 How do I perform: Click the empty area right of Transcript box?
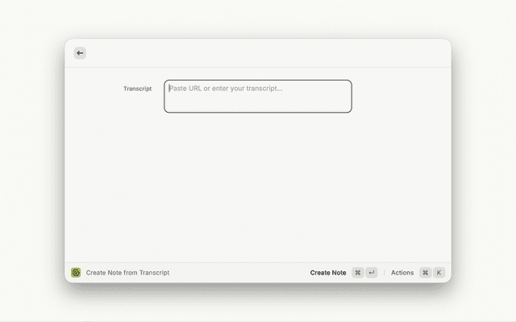click(399, 96)
